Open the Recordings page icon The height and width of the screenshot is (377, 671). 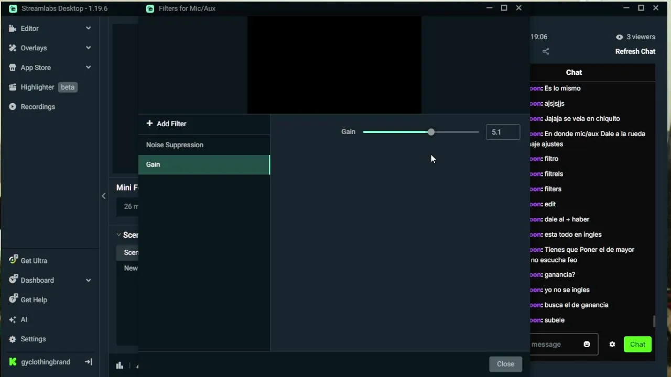(x=13, y=107)
